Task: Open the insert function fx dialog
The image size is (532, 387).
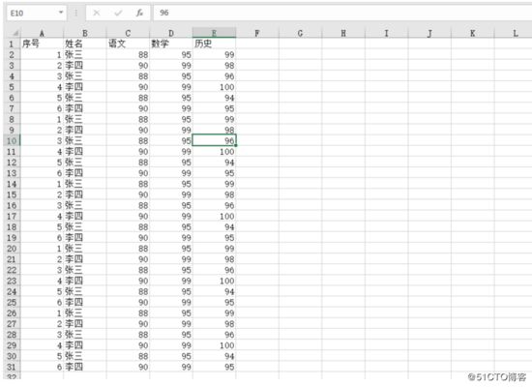Action: pyautogui.click(x=139, y=13)
